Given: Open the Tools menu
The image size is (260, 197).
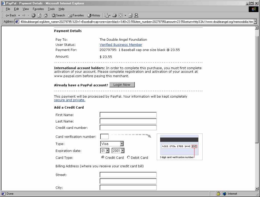Looking at the screenshot, I should click(x=51, y=9).
